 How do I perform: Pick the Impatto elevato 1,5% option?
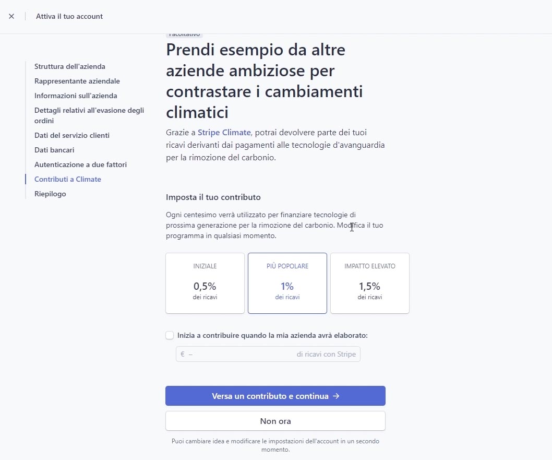370,284
